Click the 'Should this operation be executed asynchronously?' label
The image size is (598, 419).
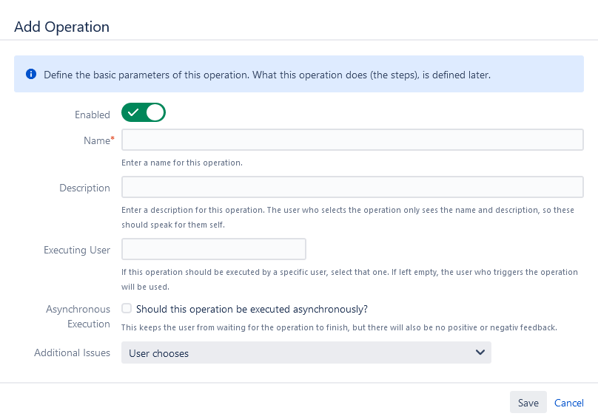click(x=252, y=309)
